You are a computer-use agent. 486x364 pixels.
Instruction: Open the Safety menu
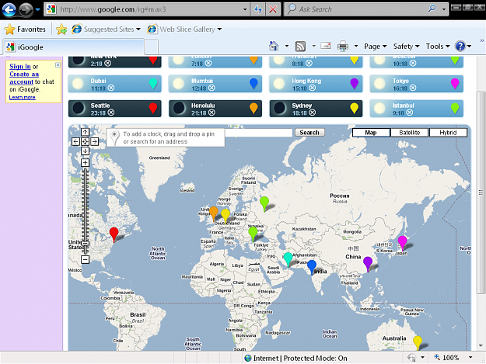pos(406,47)
